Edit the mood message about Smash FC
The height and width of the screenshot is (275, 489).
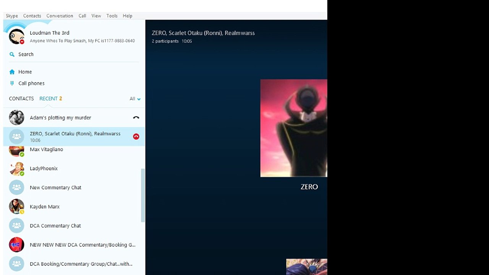pyautogui.click(x=82, y=41)
